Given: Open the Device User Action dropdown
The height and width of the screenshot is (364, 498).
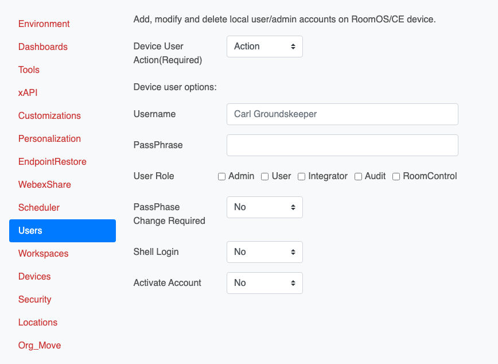Looking at the screenshot, I should (264, 47).
